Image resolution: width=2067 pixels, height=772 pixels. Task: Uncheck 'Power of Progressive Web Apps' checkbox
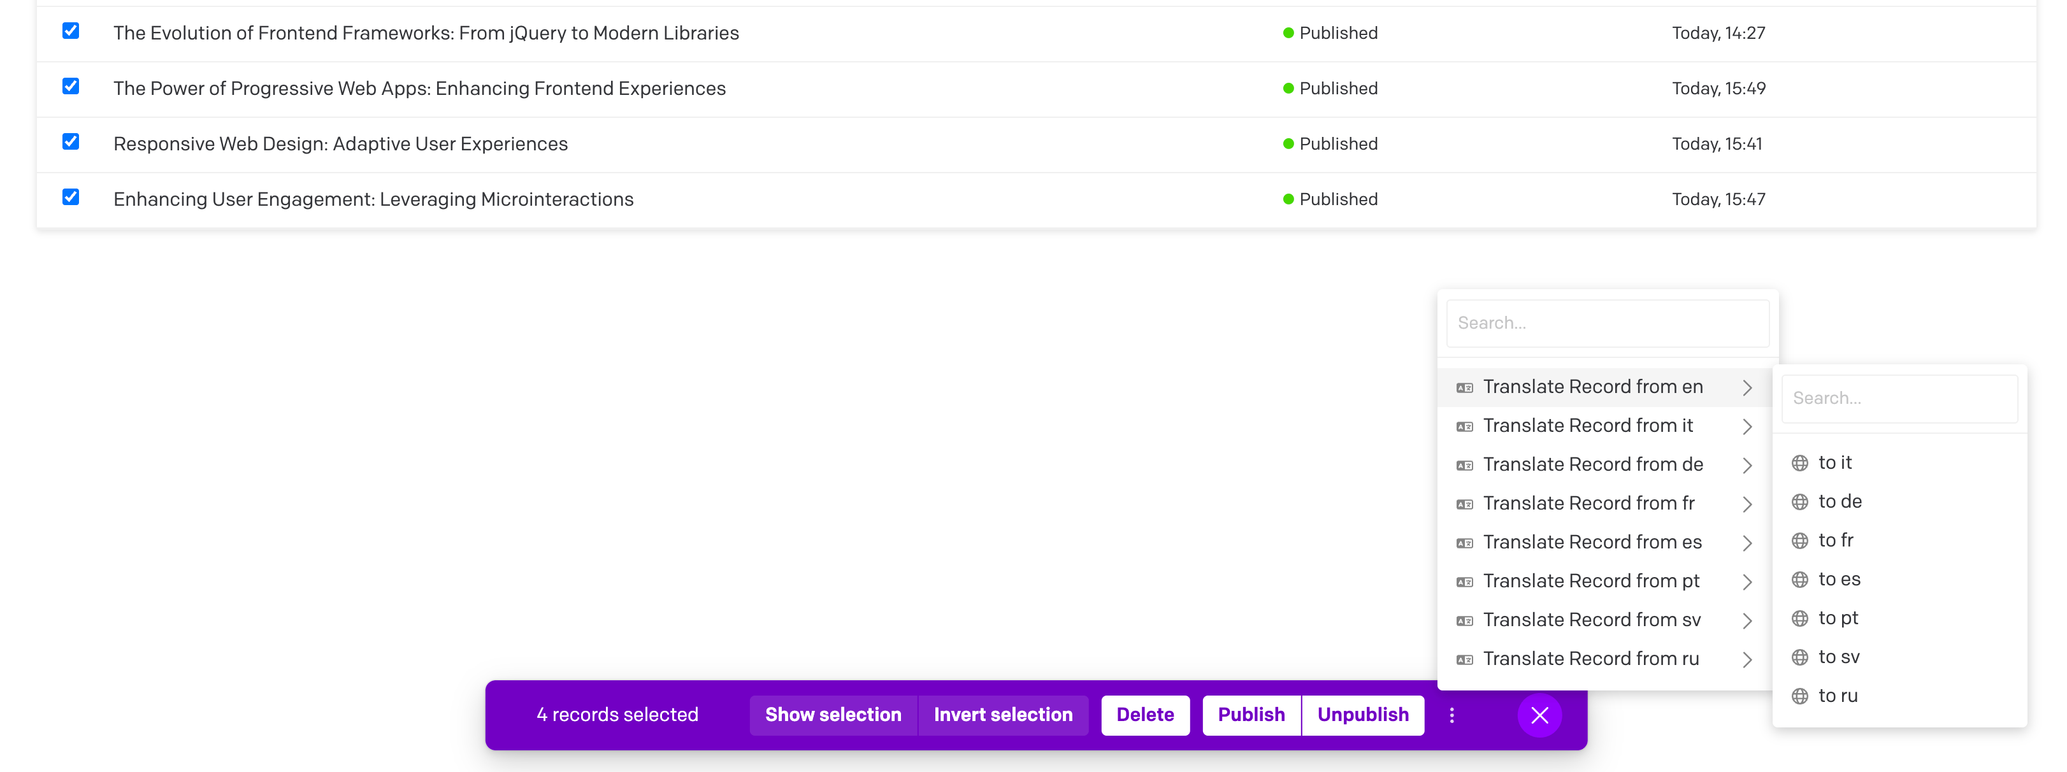(71, 87)
